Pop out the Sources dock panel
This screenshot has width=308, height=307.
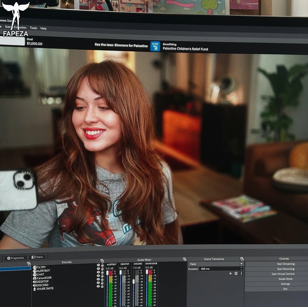click(102, 261)
